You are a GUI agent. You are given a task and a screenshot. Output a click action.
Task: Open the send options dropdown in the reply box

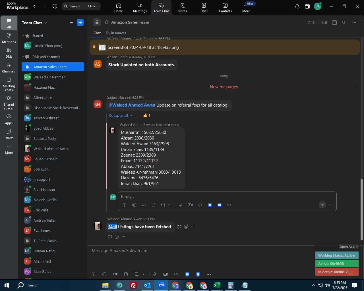330,205
